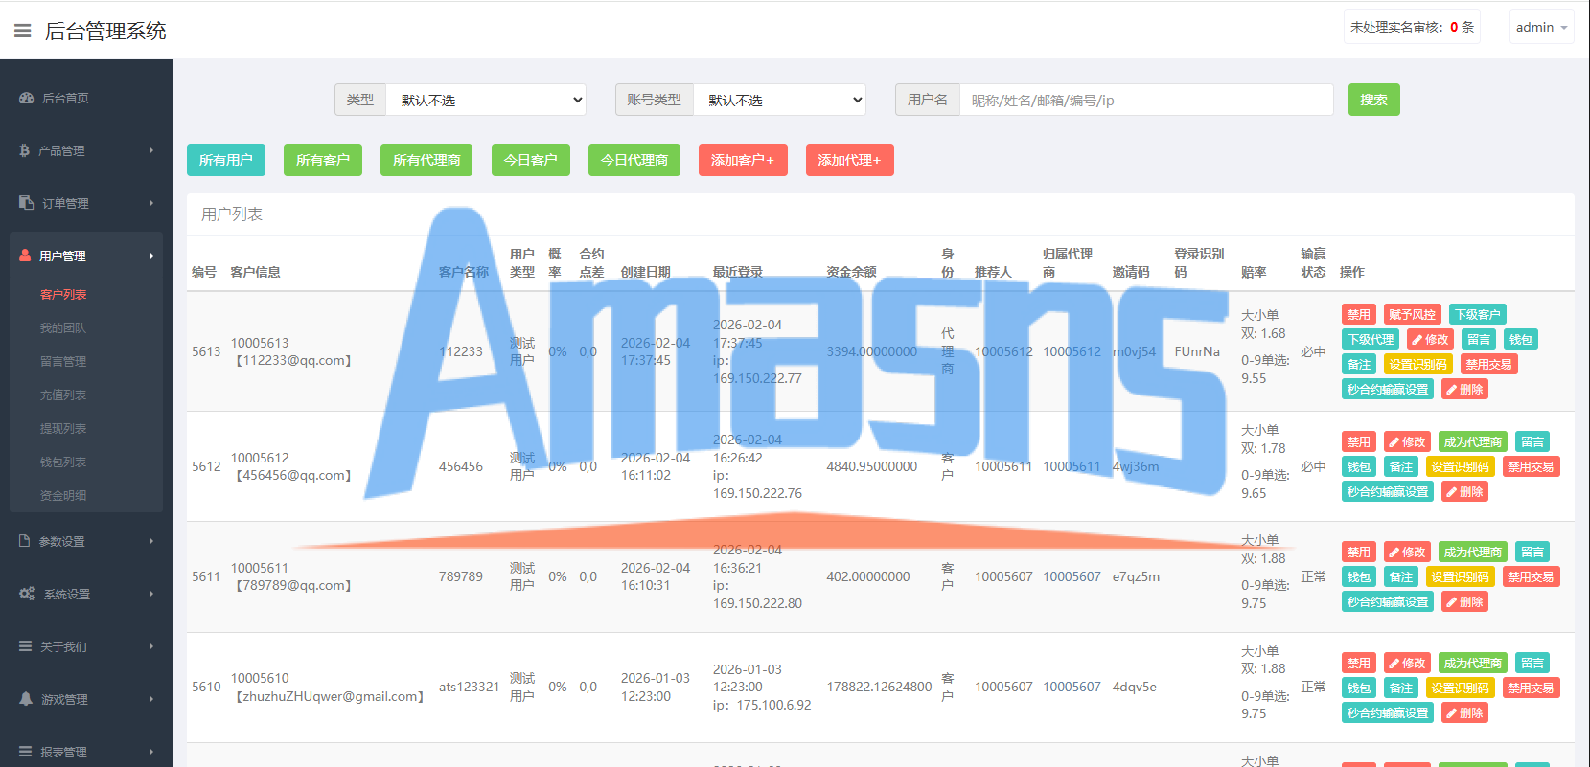Image resolution: width=1590 pixels, height=767 pixels.
Task: Expand the 报表管理 menu arrow
Action: tap(151, 752)
